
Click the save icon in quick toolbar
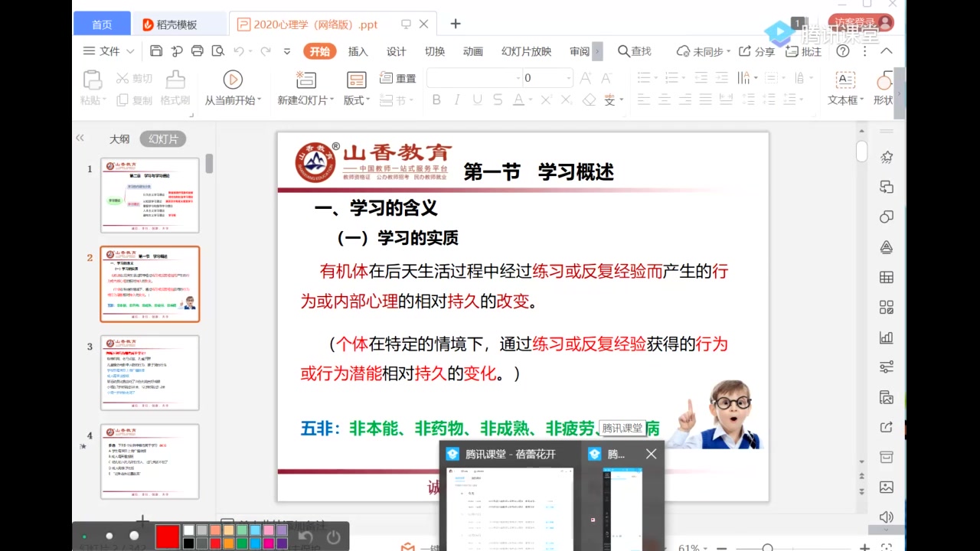[156, 51]
